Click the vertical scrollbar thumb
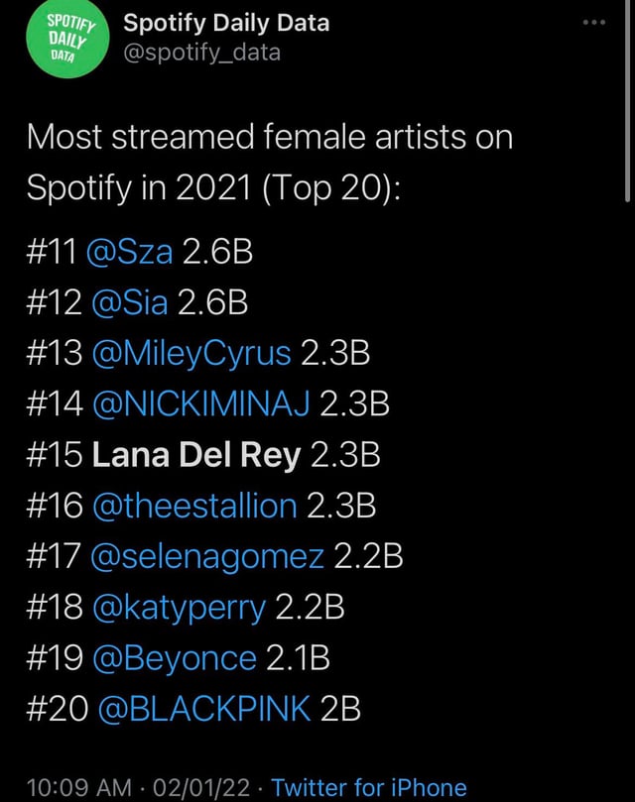 point(628,101)
